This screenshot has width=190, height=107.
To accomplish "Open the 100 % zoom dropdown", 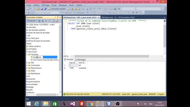I will point(71,56).
